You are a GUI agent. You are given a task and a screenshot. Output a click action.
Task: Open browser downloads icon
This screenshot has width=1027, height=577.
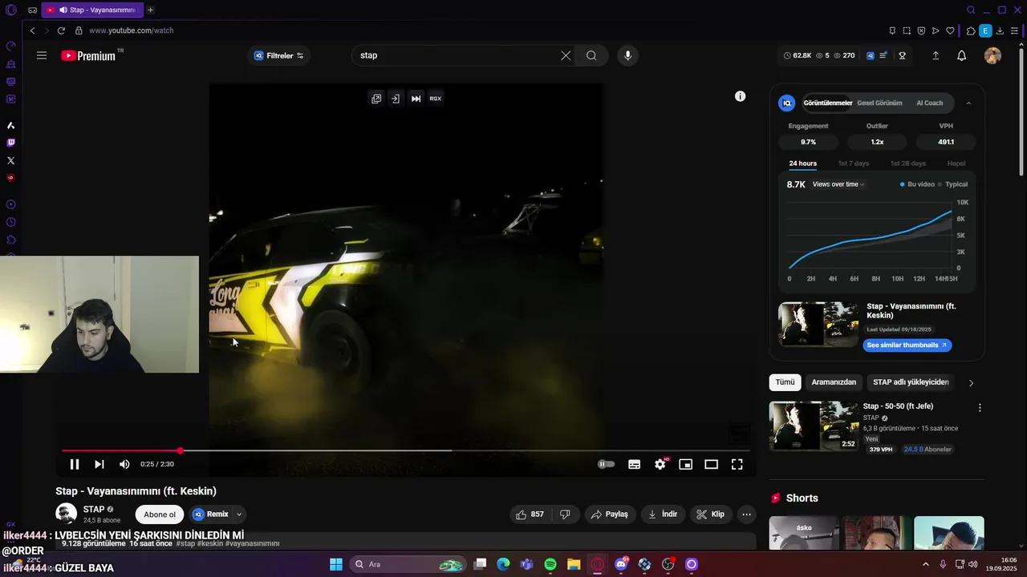(x=1000, y=30)
